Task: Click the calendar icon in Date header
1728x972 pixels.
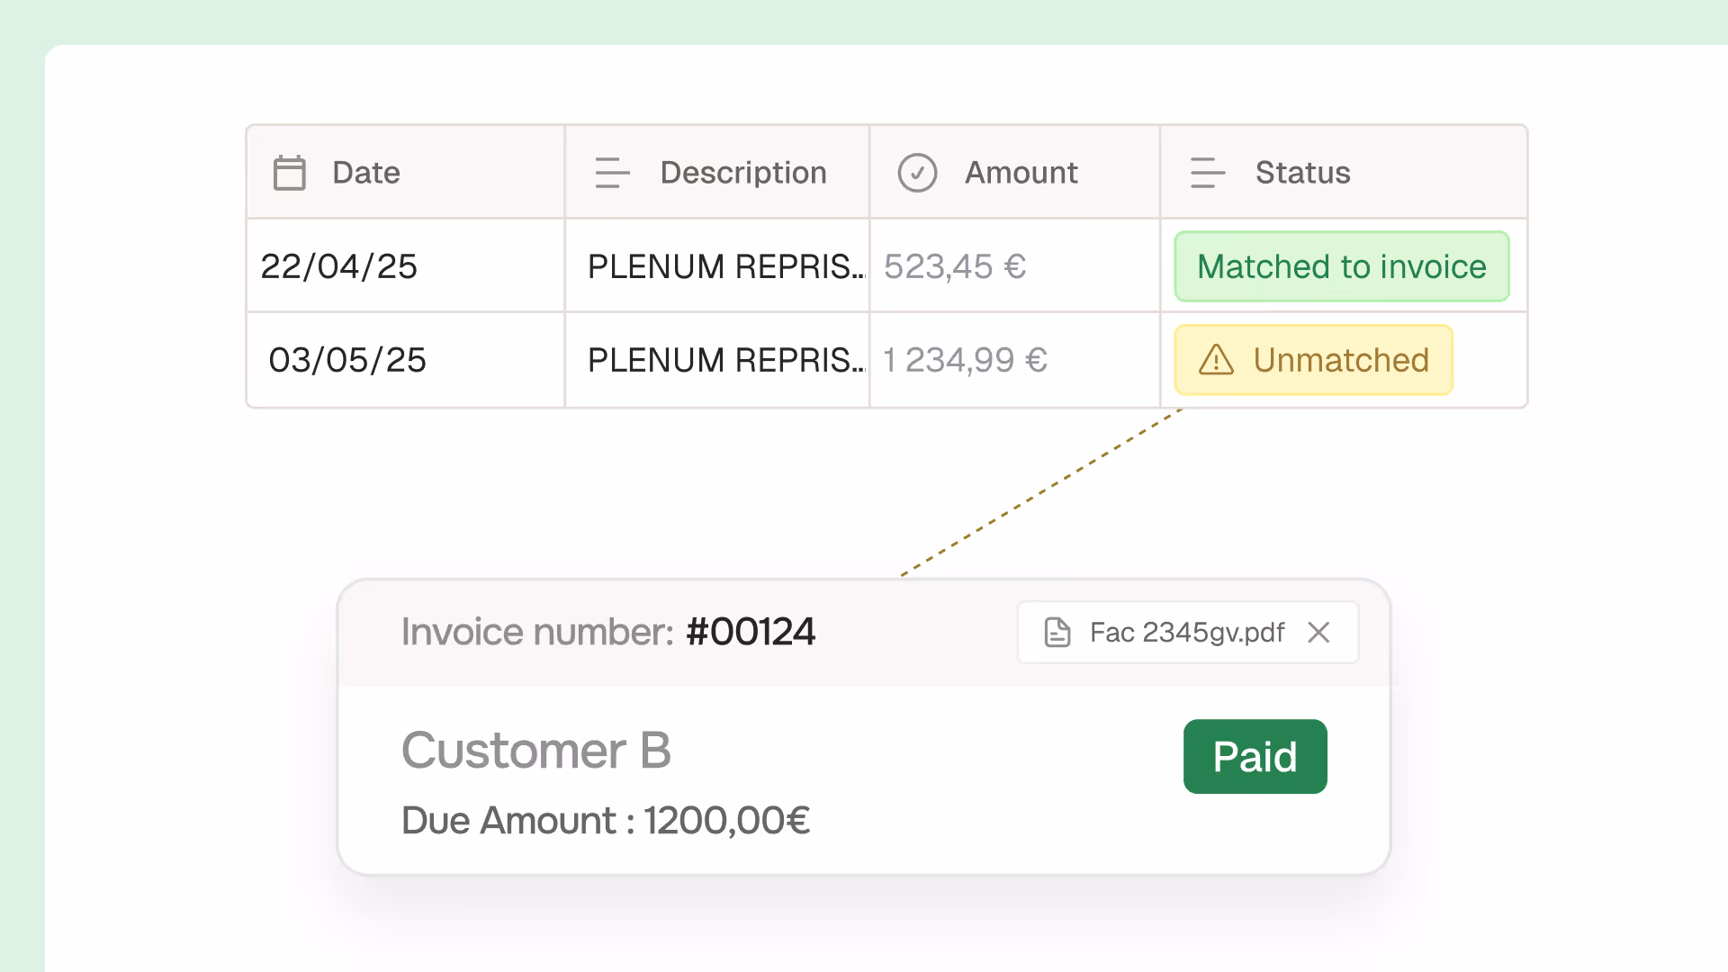Action: click(x=290, y=173)
